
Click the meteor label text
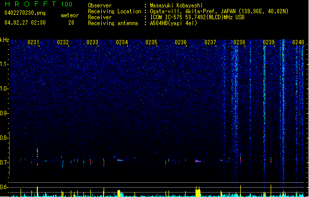click(70, 15)
